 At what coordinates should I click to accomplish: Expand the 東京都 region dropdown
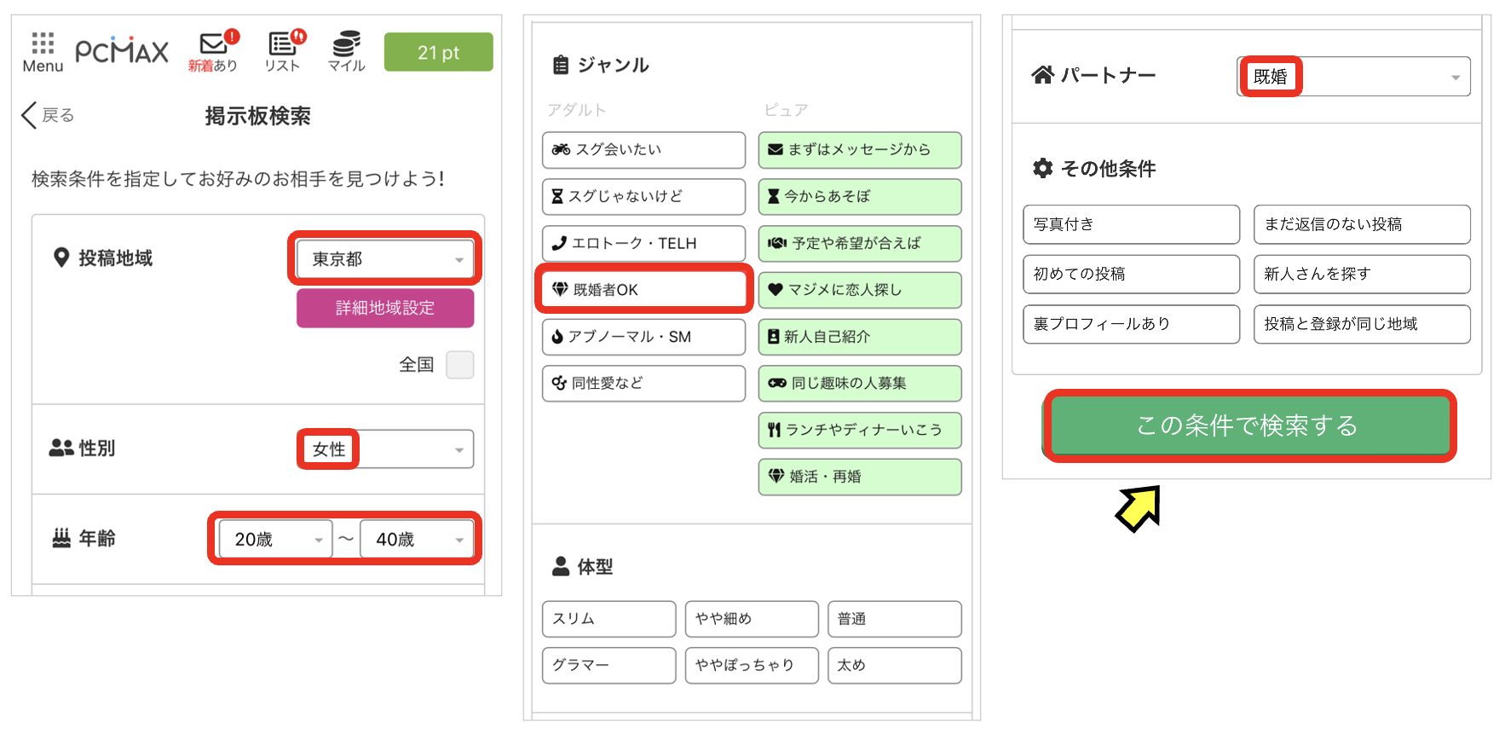click(x=385, y=259)
